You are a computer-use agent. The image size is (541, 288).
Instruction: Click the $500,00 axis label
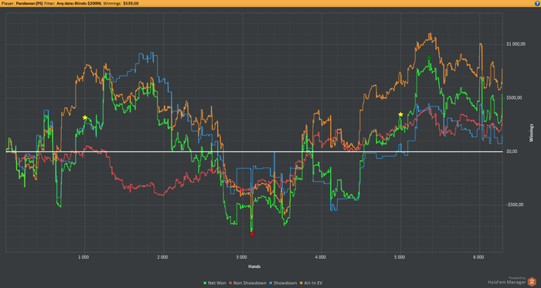coord(514,98)
